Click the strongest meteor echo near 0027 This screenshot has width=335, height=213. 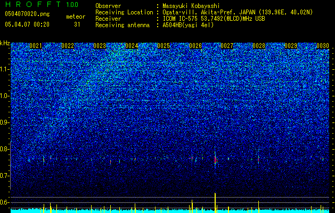pyautogui.click(x=215, y=160)
